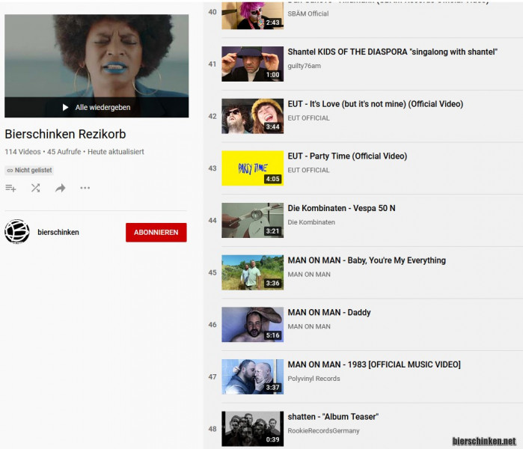
Task: Open the Vespa 50 N thumbnail
Action: coord(252,220)
